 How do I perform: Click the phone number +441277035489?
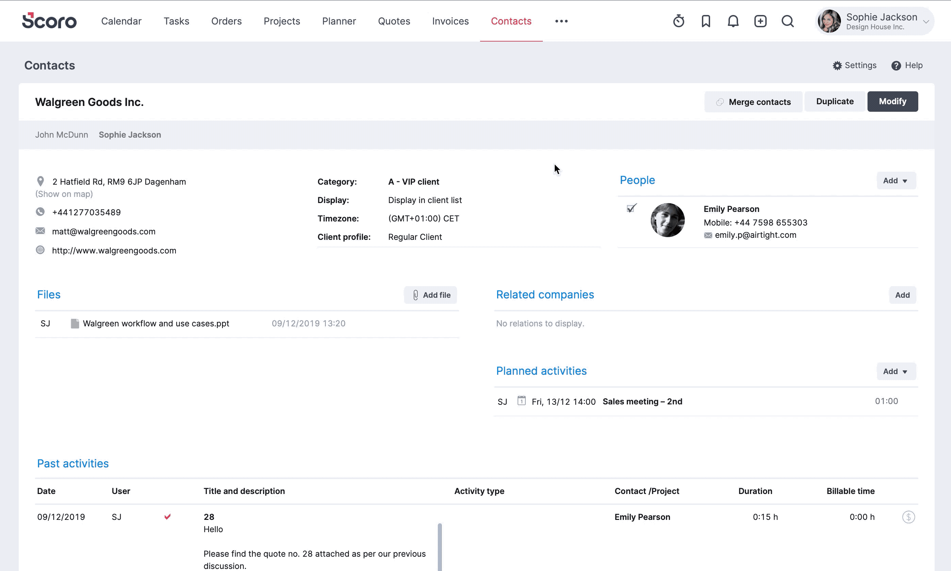pos(86,212)
